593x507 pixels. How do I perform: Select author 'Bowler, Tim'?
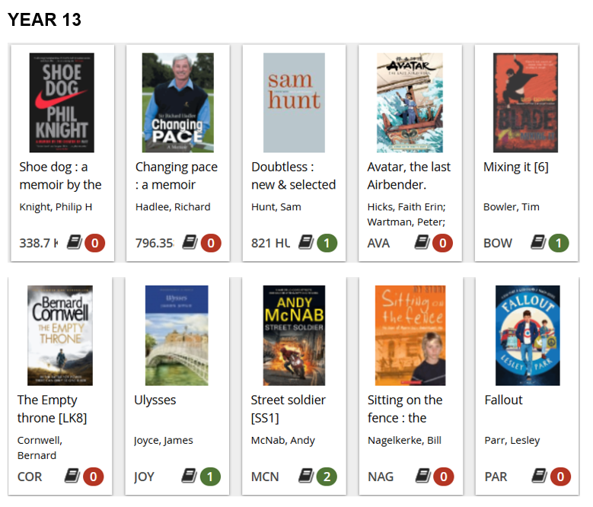(x=512, y=207)
